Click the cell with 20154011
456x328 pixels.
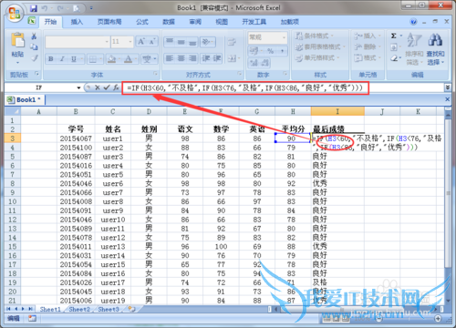coord(76,247)
